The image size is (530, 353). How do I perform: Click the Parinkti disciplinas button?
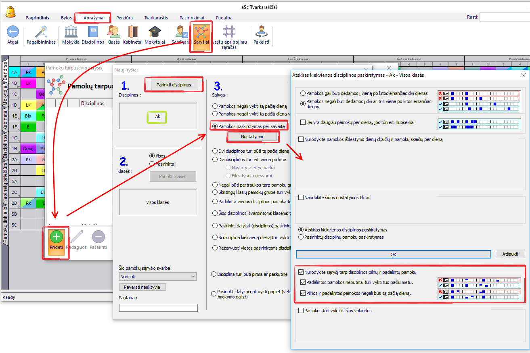click(x=174, y=85)
